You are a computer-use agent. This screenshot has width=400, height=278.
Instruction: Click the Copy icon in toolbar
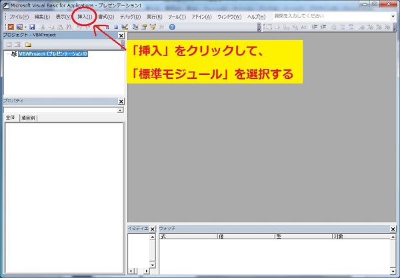coord(51,27)
